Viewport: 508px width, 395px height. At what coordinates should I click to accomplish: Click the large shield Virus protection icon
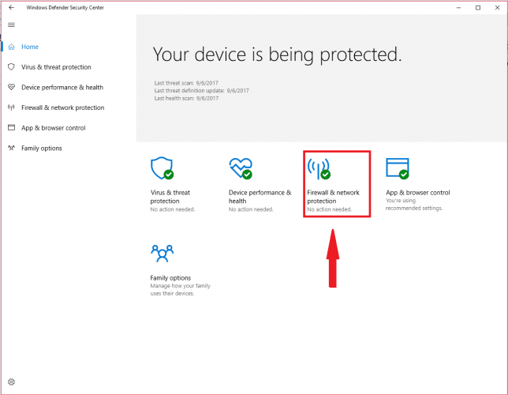(162, 168)
